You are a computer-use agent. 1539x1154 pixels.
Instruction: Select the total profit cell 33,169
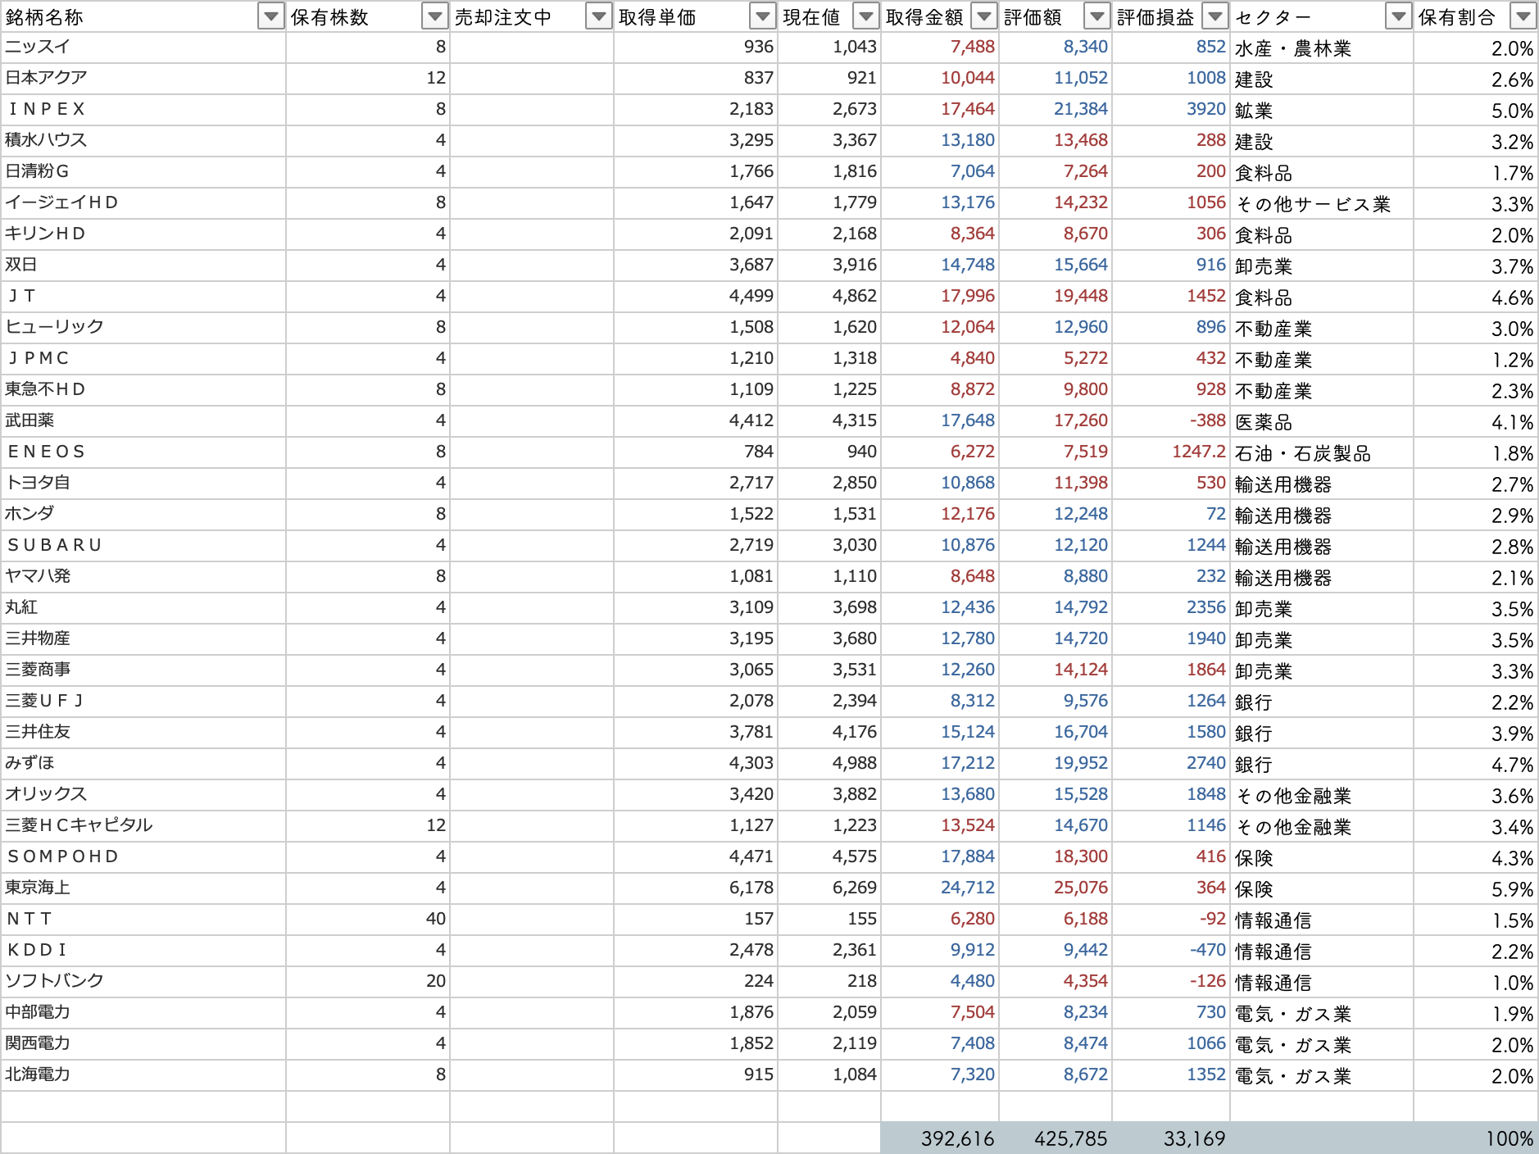[1170, 1138]
